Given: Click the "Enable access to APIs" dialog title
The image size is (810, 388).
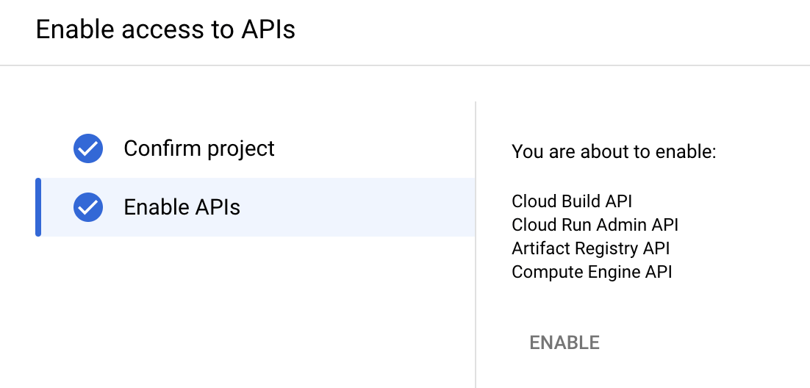Looking at the screenshot, I should [165, 29].
